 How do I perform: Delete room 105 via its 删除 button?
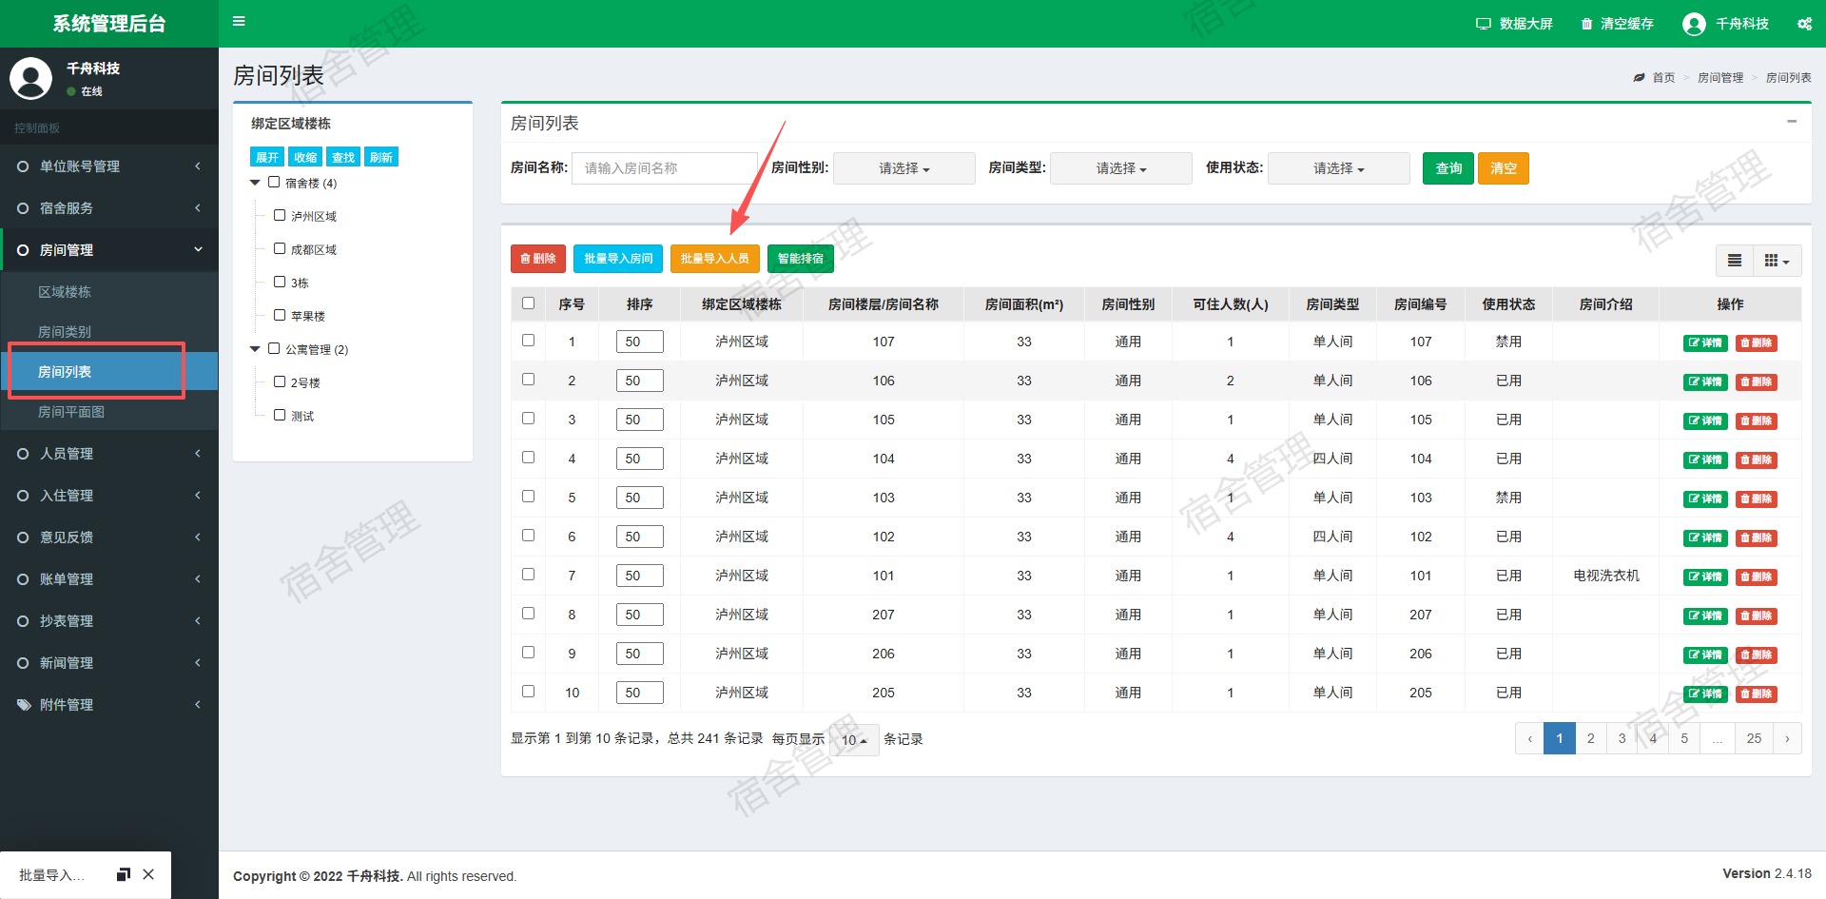coord(1757,420)
